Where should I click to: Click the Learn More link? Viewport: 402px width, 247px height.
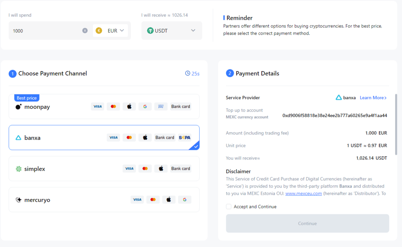373,98
